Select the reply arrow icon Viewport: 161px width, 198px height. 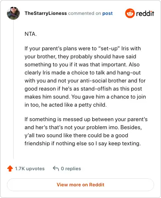click(56, 169)
